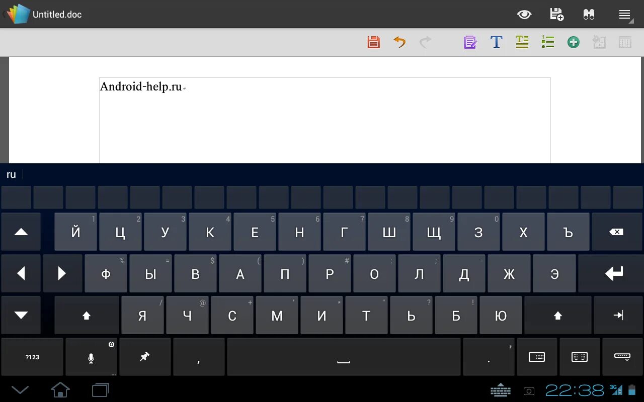Open the binoculars search icon

pos(589,15)
